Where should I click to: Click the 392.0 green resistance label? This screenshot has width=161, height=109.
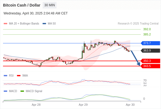[x=147, y=29]
